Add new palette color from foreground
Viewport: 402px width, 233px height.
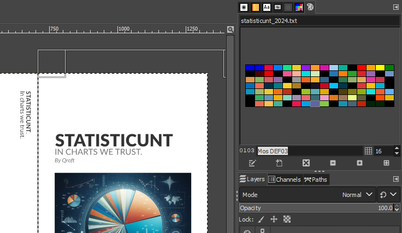tap(279, 163)
